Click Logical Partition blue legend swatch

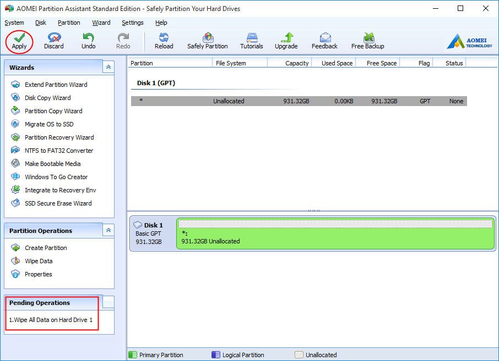pyautogui.click(x=216, y=354)
